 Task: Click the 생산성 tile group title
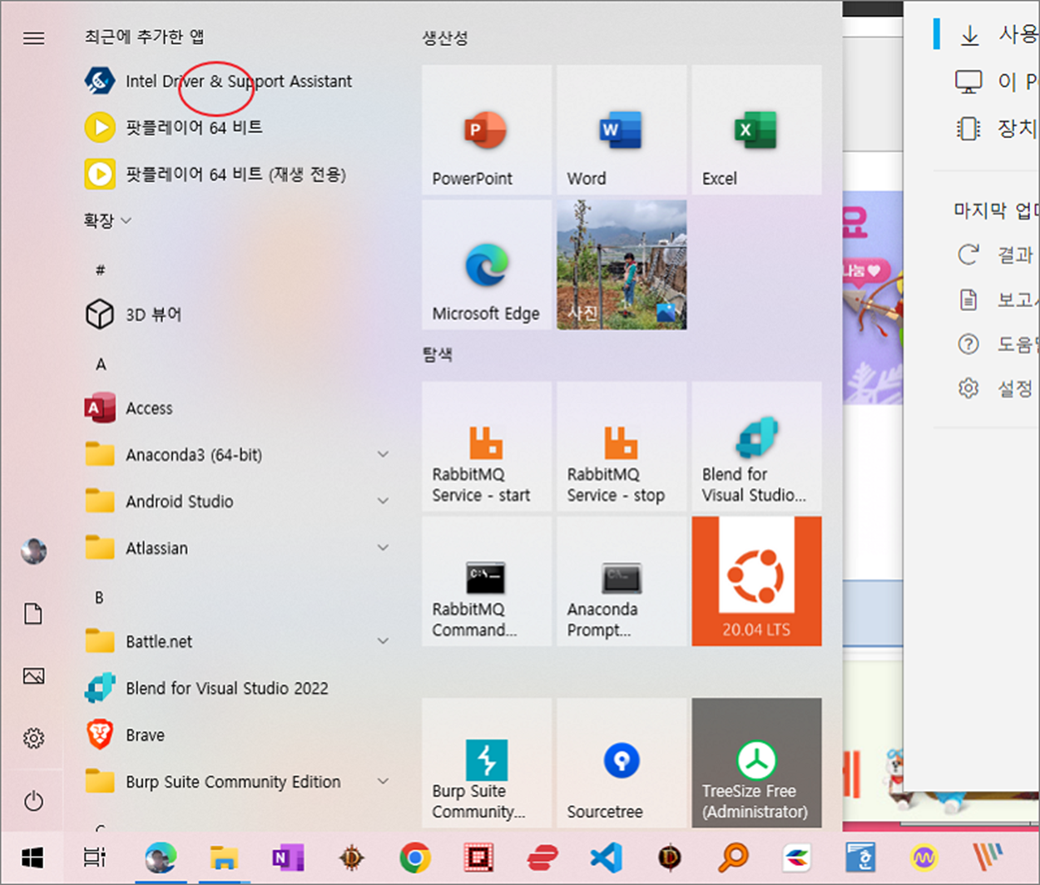pyautogui.click(x=445, y=37)
